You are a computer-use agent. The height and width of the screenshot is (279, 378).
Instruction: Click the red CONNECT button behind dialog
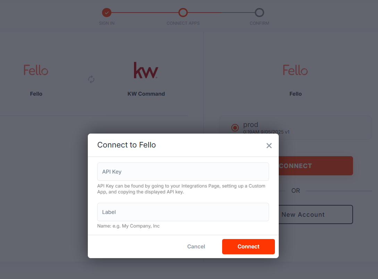(x=315, y=166)
